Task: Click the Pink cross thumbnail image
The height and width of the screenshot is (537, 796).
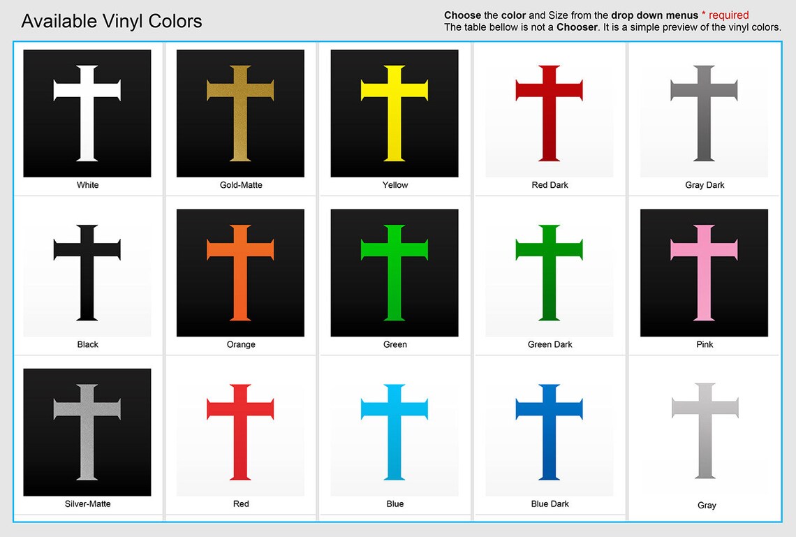Action: [x=704, y=272]
